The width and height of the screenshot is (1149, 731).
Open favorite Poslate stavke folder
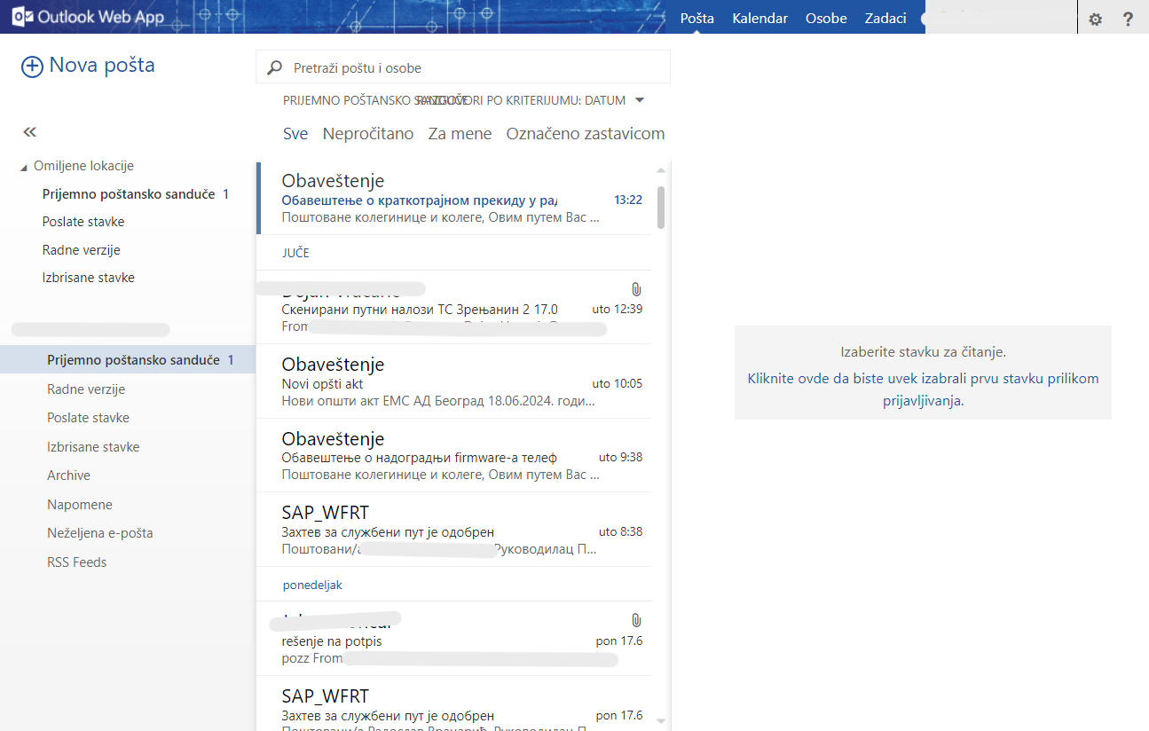pos(83,222)
